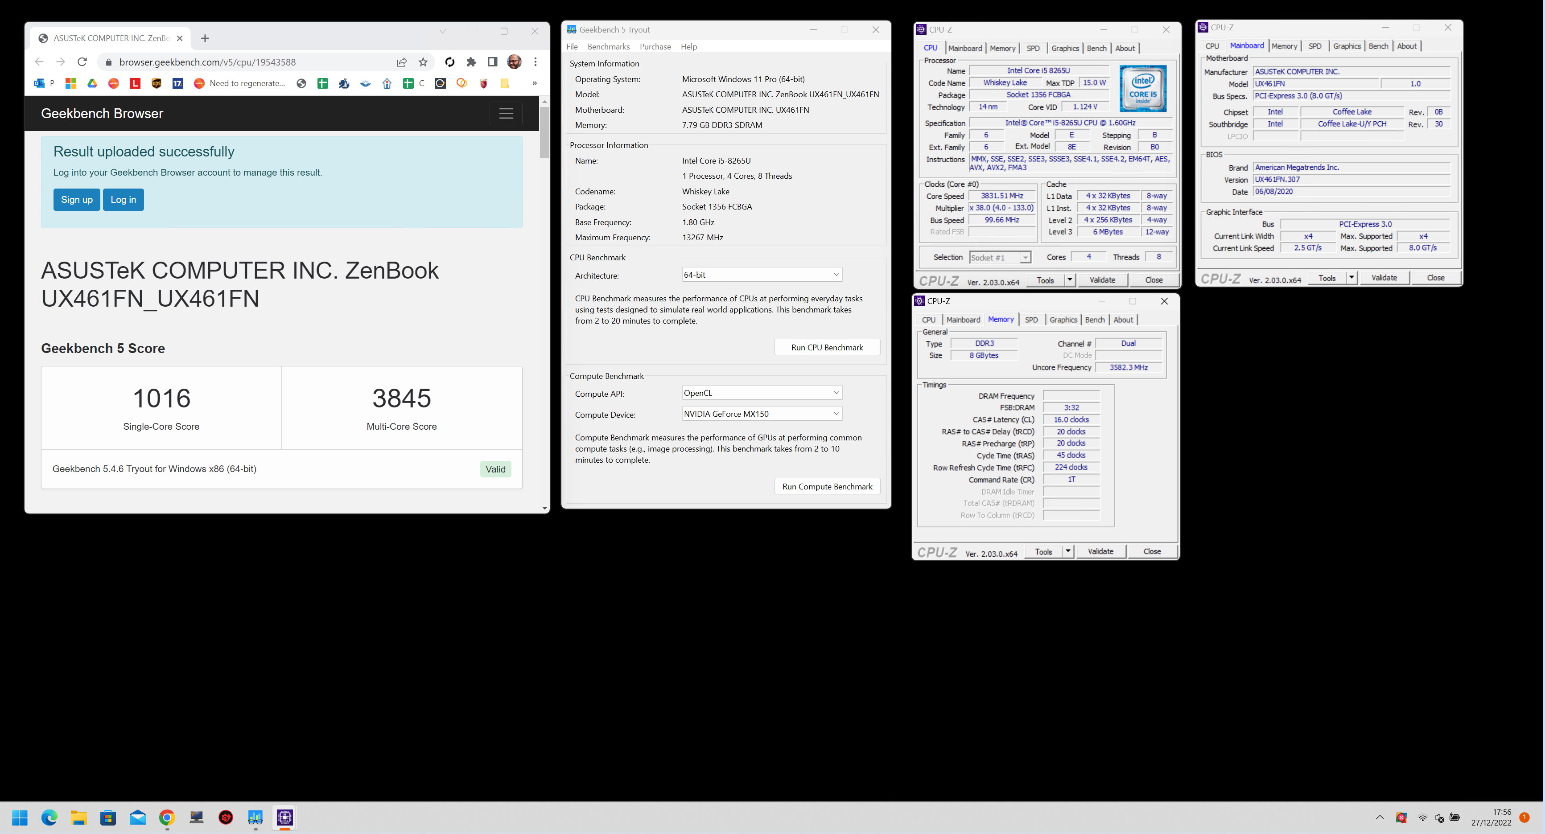This screenshot has width=1545, height=834.
Task: Open the Chrome tab search chevron
Action: pos(442,31)
